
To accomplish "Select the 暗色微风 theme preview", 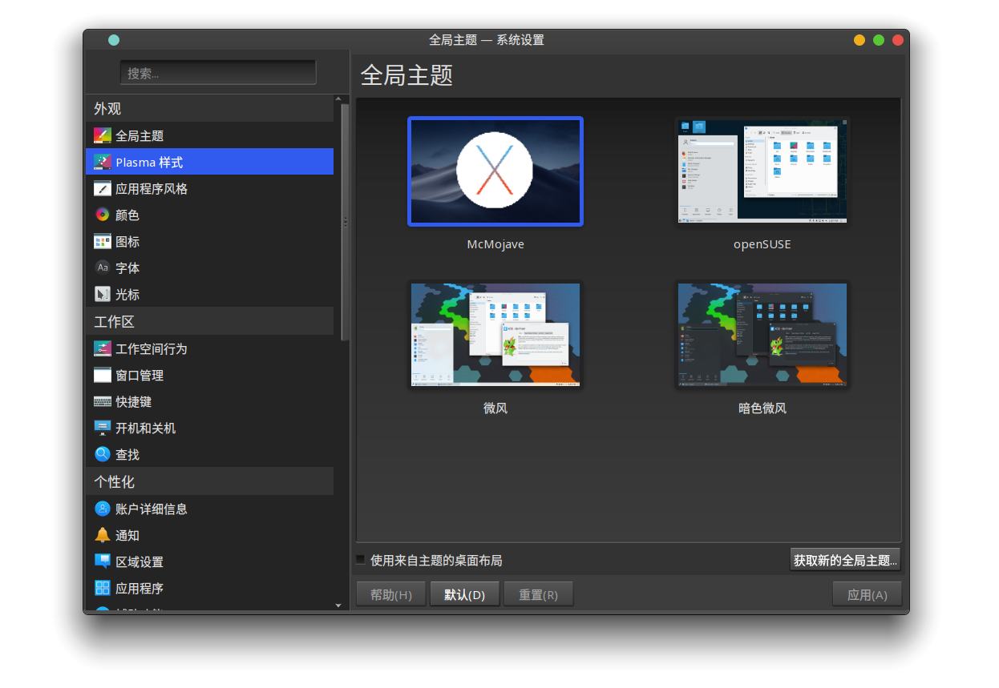I will (762, 335).
